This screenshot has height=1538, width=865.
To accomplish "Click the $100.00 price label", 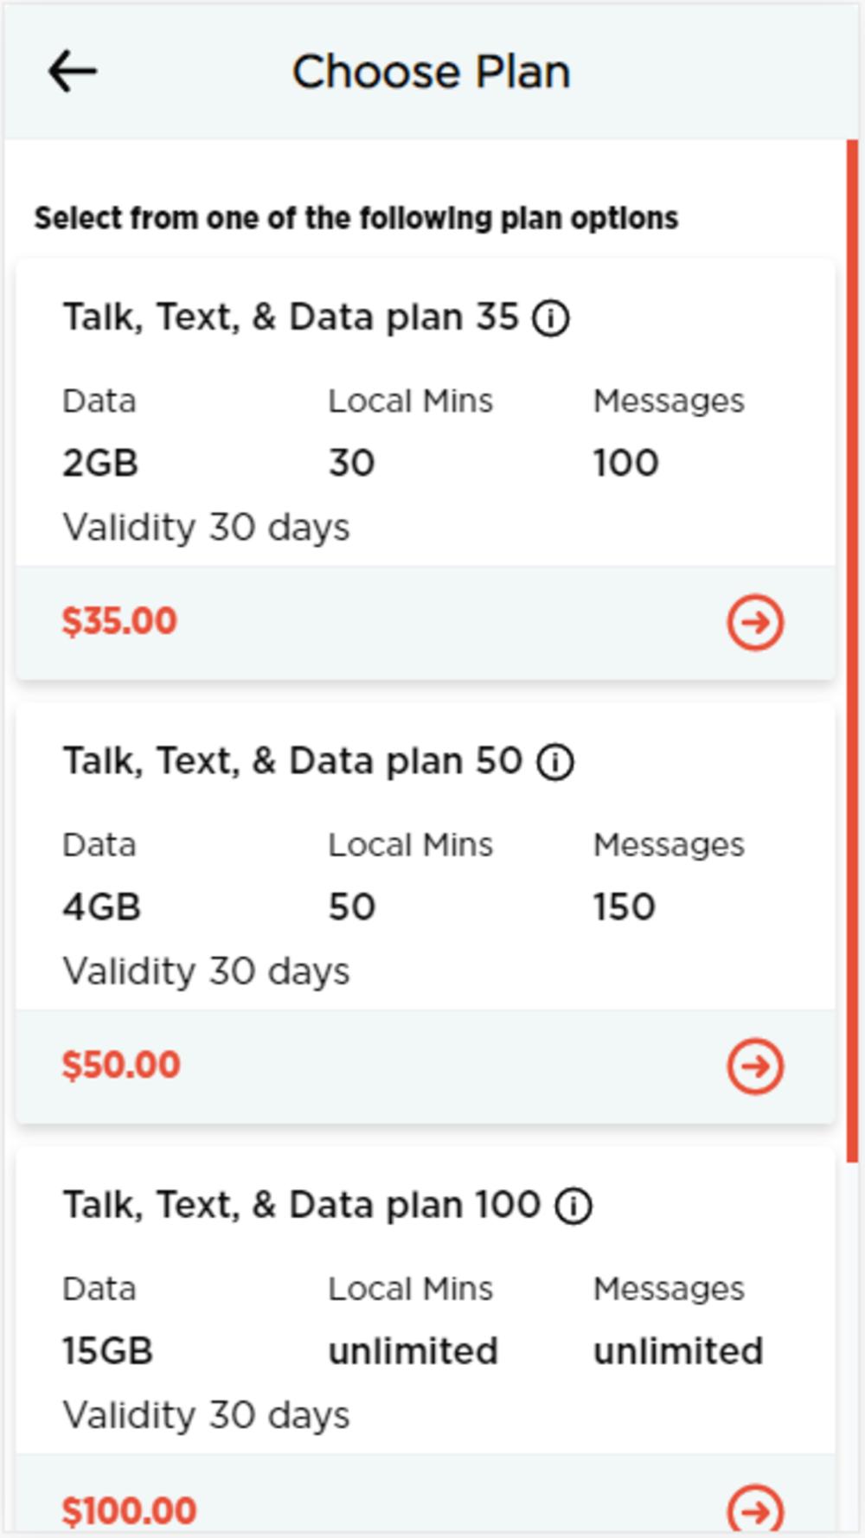I will coord(129,1510).
